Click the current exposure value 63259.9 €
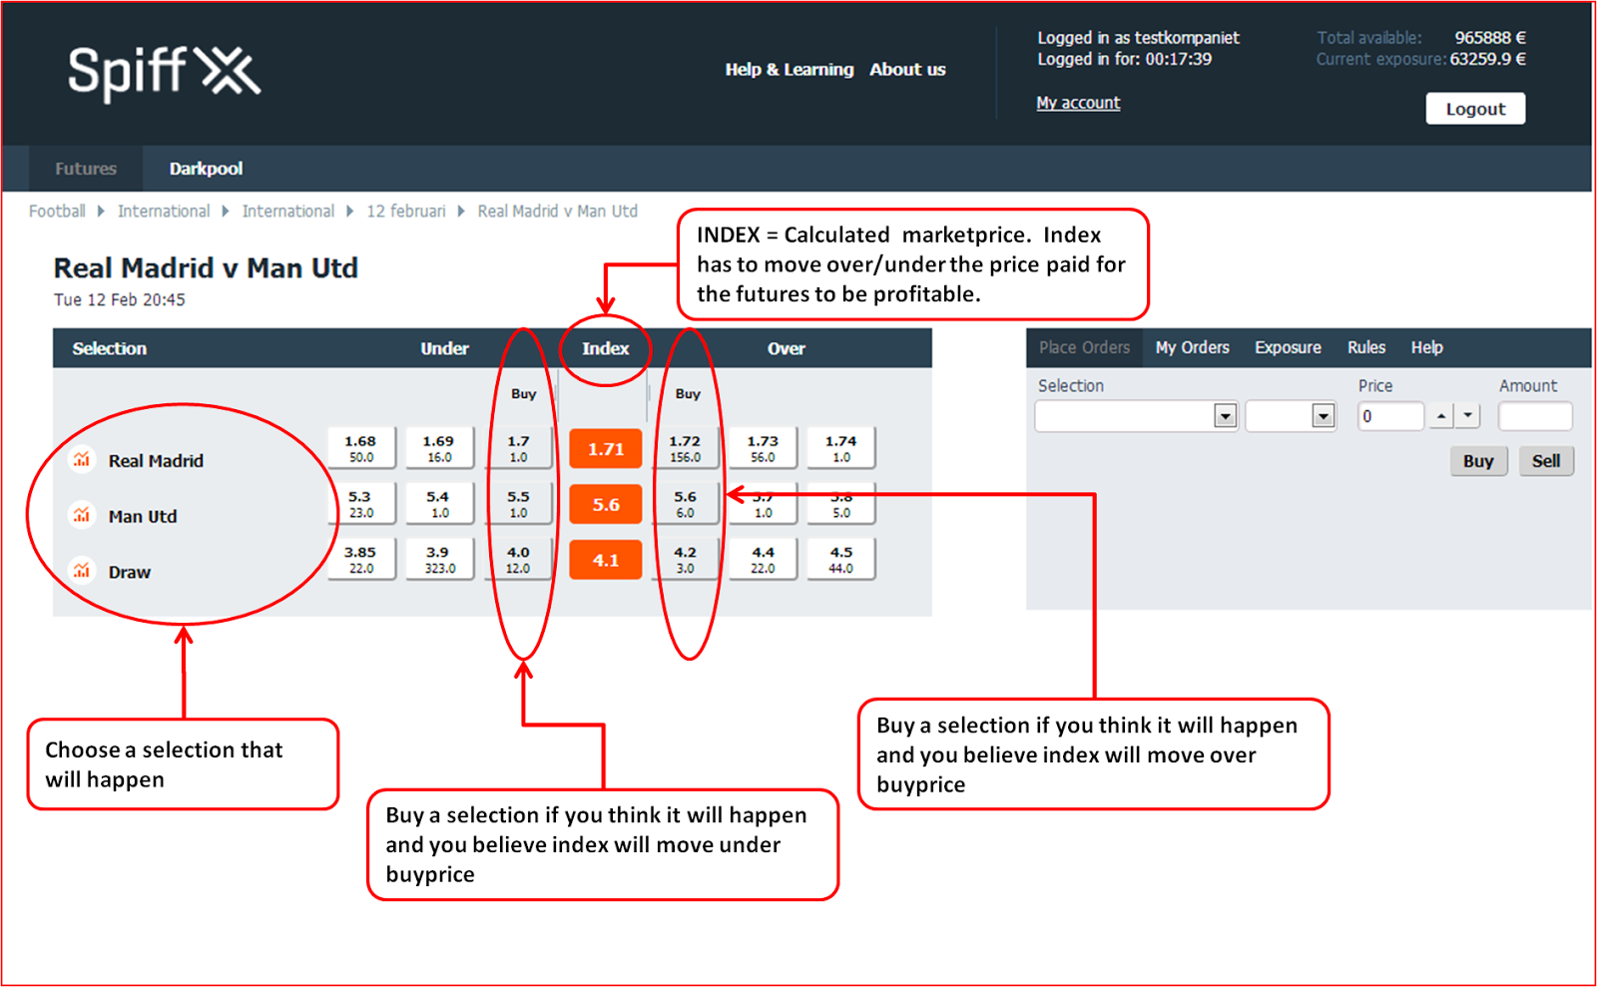 [x=1488, y=59]
